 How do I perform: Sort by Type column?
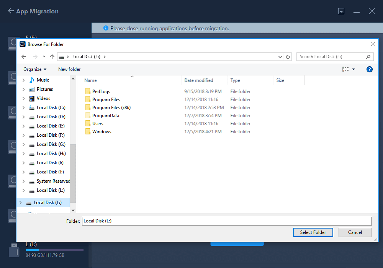coord(235,80)
